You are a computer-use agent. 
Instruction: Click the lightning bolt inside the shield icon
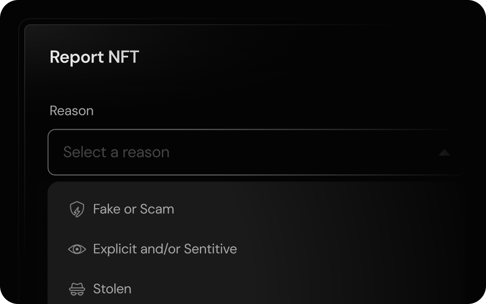tap(76, 209)
